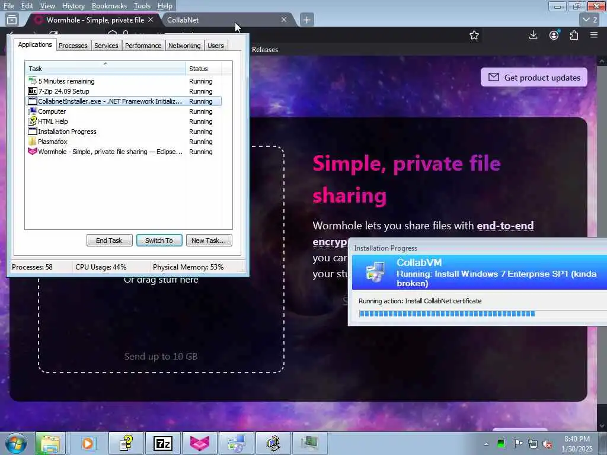This screenshot has width=607, height=455.
Task: Switch to the pink Plasmafox taskbar button
Action: pos(199,443)
